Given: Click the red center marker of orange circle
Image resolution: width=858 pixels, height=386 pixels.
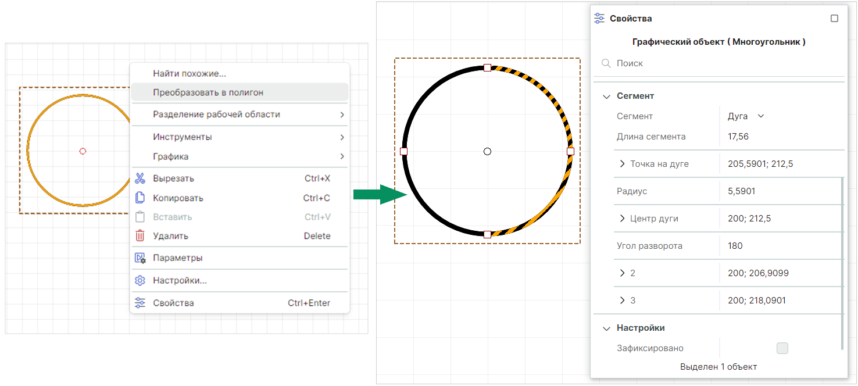Looking at the screenshot, I should pos(83,151).
